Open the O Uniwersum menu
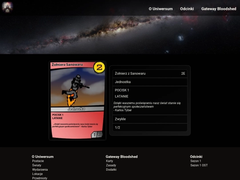The width and height of the screenshot is (240, 180). (160, 9)
